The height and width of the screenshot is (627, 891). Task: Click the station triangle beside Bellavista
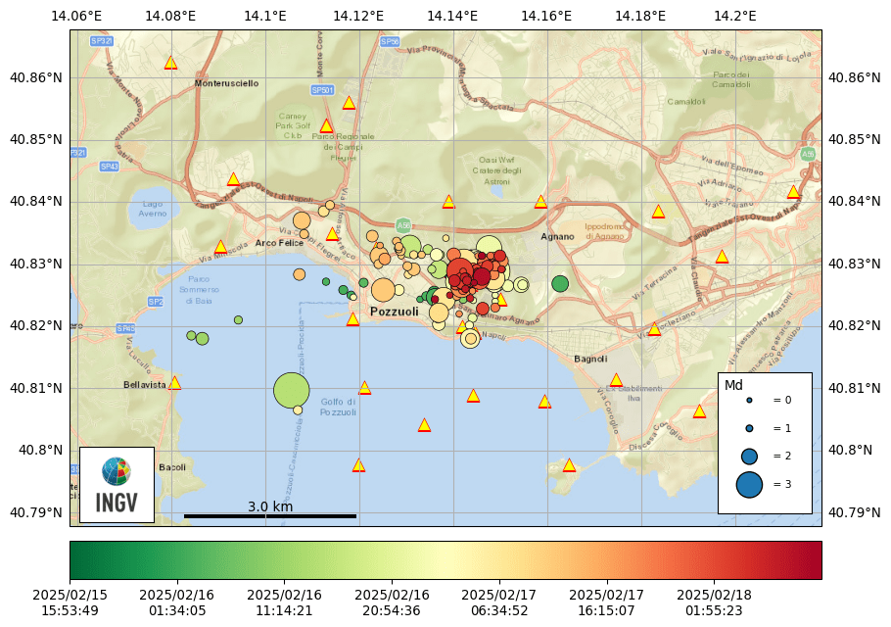coord(174,383)
